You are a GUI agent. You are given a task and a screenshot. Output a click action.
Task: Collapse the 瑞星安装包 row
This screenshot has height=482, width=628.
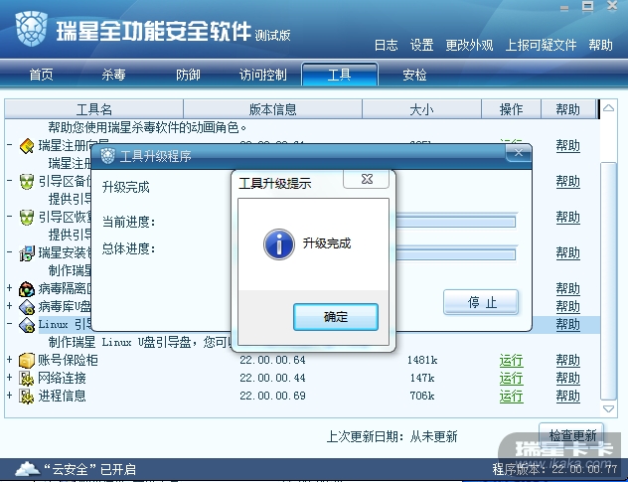click(10, 252)
